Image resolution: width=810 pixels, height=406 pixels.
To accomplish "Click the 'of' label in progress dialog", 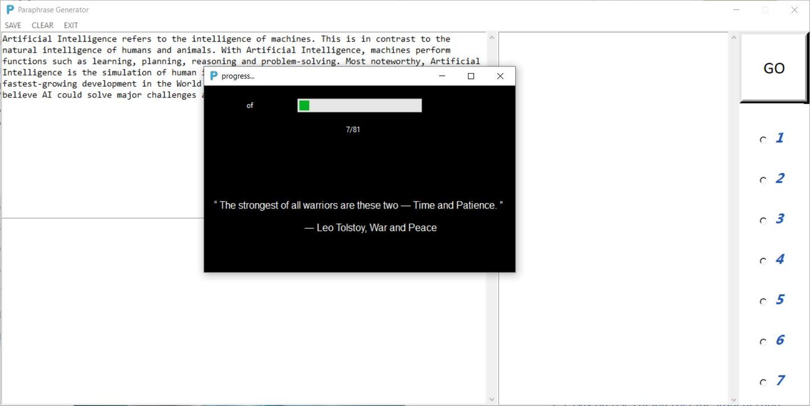I will 250,105.
